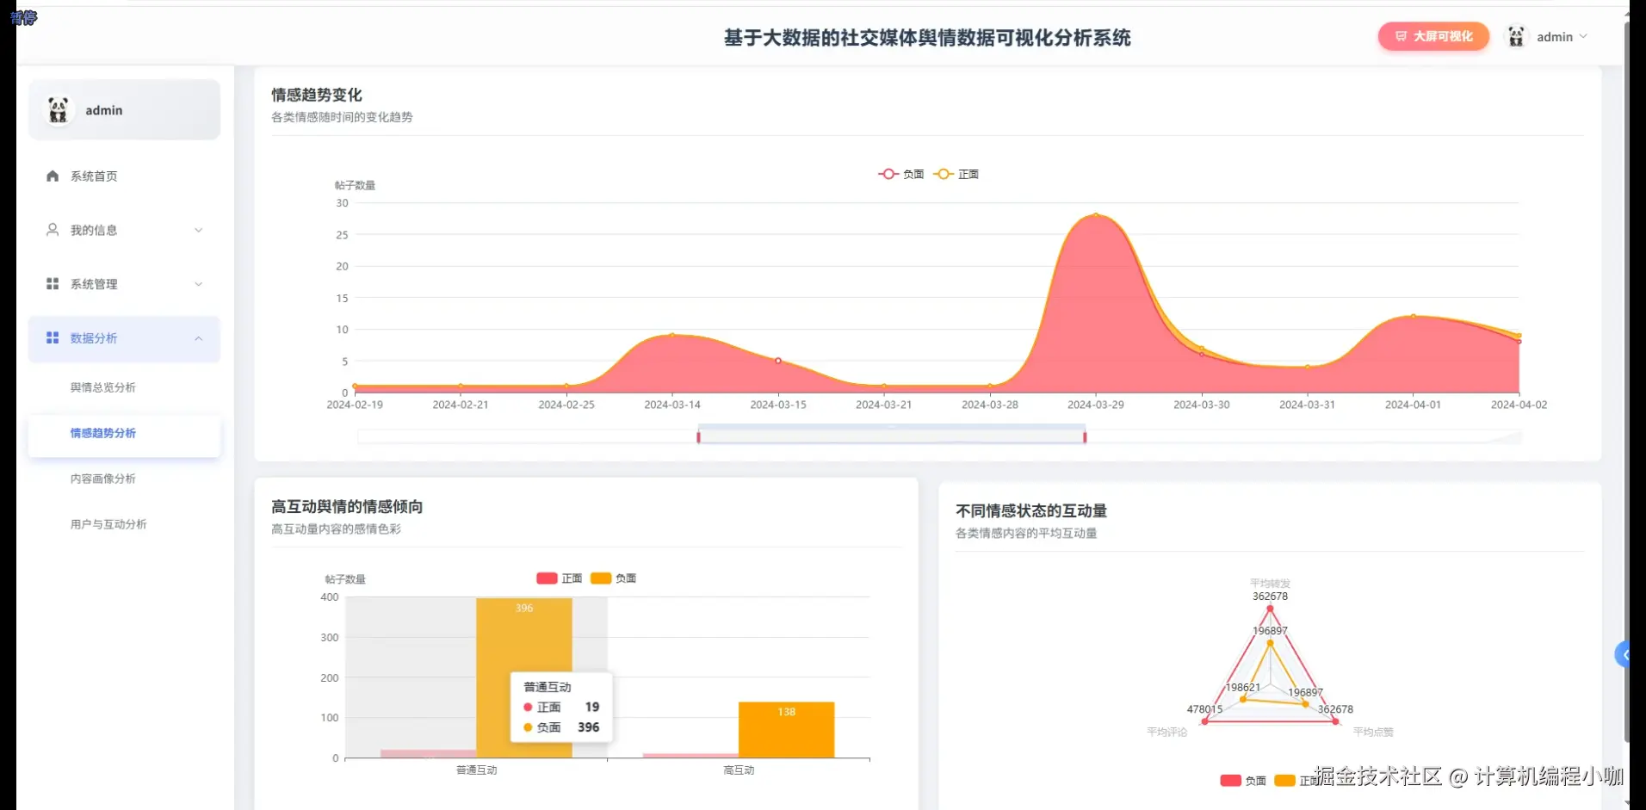Collapse the 数据分析 submenu chevron
The image size is (1646, 810).
pos(199,338)
